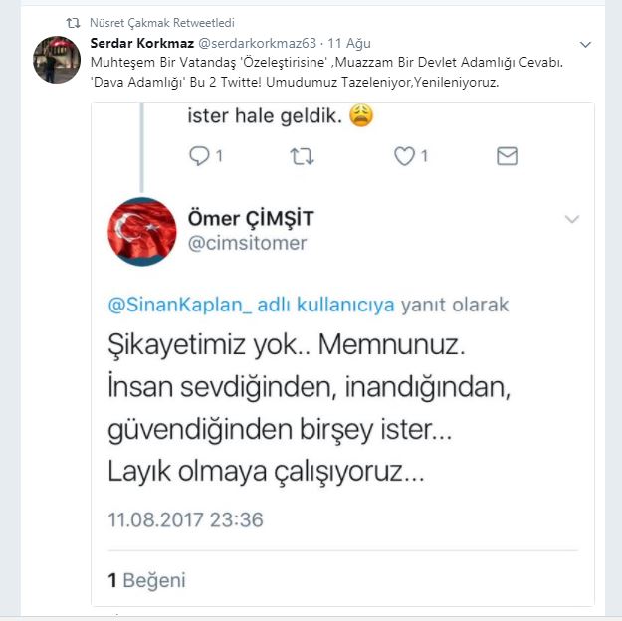Click the tweet text starting with Şikayetimiz yok
The image size is (622, 621).
[310, 409]
